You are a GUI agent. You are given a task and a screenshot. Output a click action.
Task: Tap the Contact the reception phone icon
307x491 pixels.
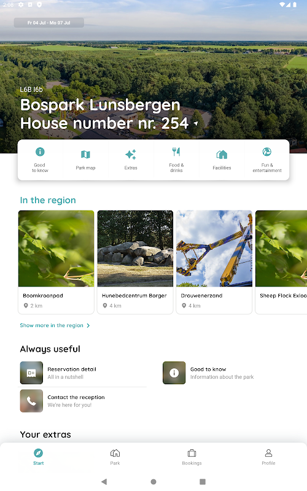31,401
